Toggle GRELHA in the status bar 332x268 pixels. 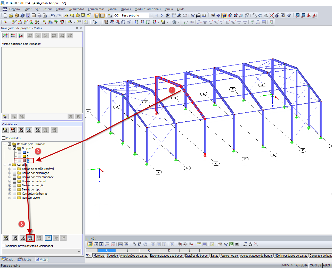coord(302,265)
